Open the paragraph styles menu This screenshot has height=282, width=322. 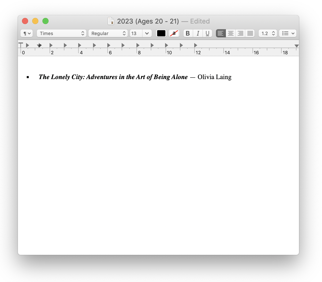27,34
